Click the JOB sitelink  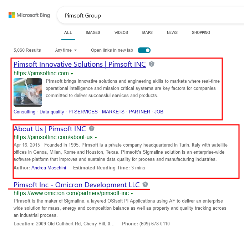pos(159,112)
